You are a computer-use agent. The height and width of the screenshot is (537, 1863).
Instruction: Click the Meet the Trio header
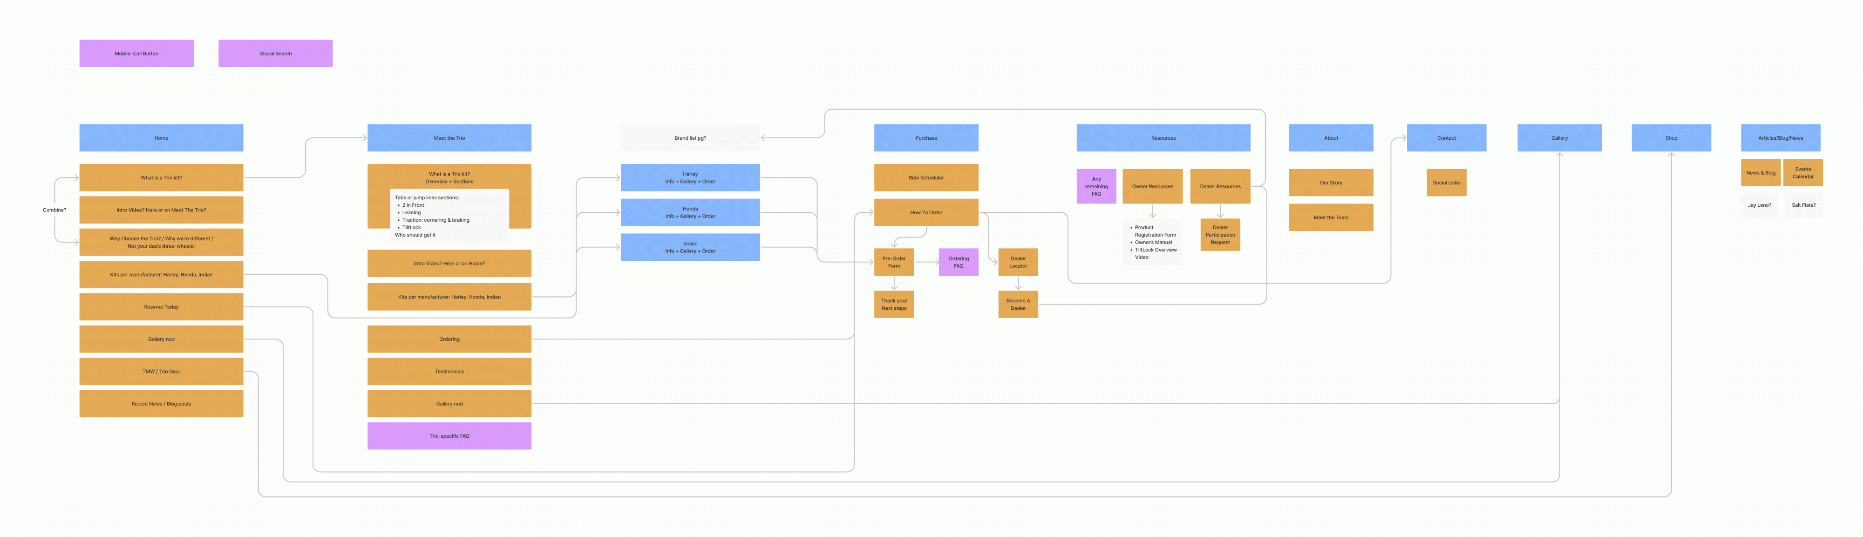tap(449, 138)
